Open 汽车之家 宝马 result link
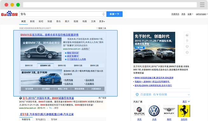The height and width of the screenshot is (121, 208). [x=46, y=114]
